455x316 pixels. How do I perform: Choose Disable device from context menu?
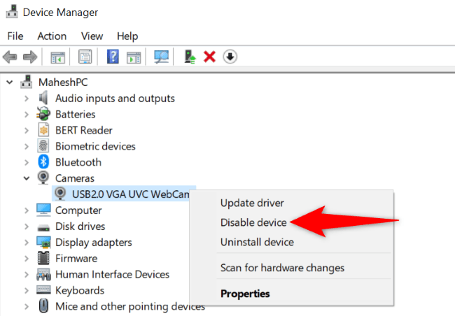click(x=253, y=222)
